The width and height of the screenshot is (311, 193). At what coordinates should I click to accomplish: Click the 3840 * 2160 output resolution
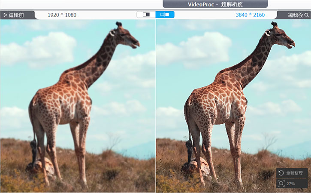(250, 15)
